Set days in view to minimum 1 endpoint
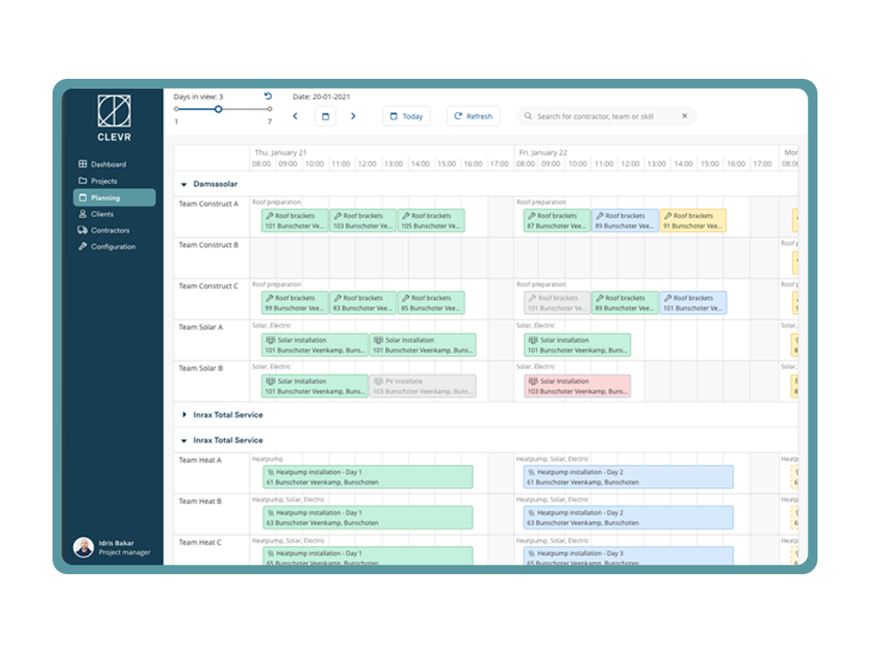The width and height of the screenshot is (870, 653). (x=176, y=110)
